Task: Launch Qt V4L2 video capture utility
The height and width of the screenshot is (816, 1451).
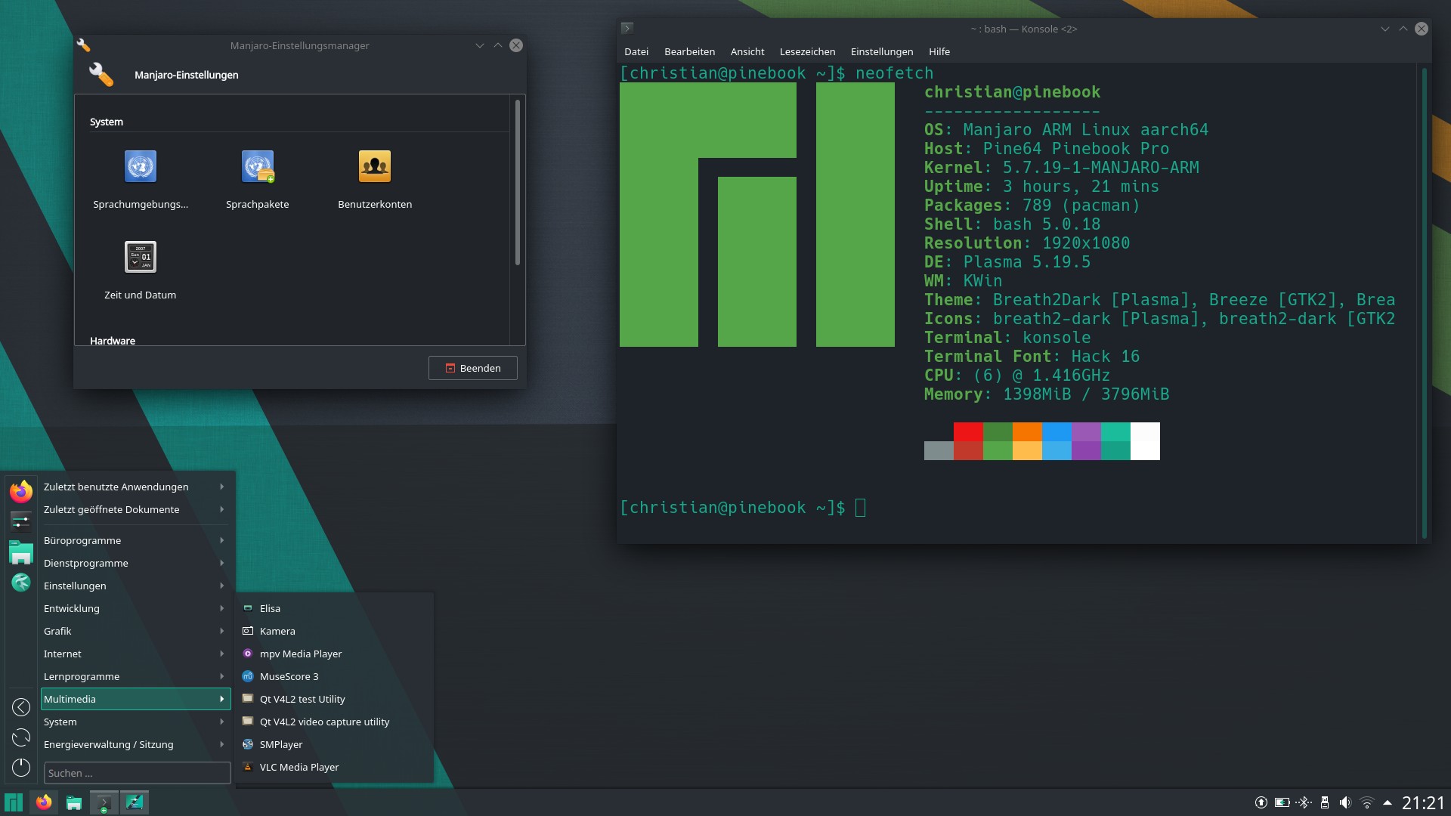Action: point(335,722)
